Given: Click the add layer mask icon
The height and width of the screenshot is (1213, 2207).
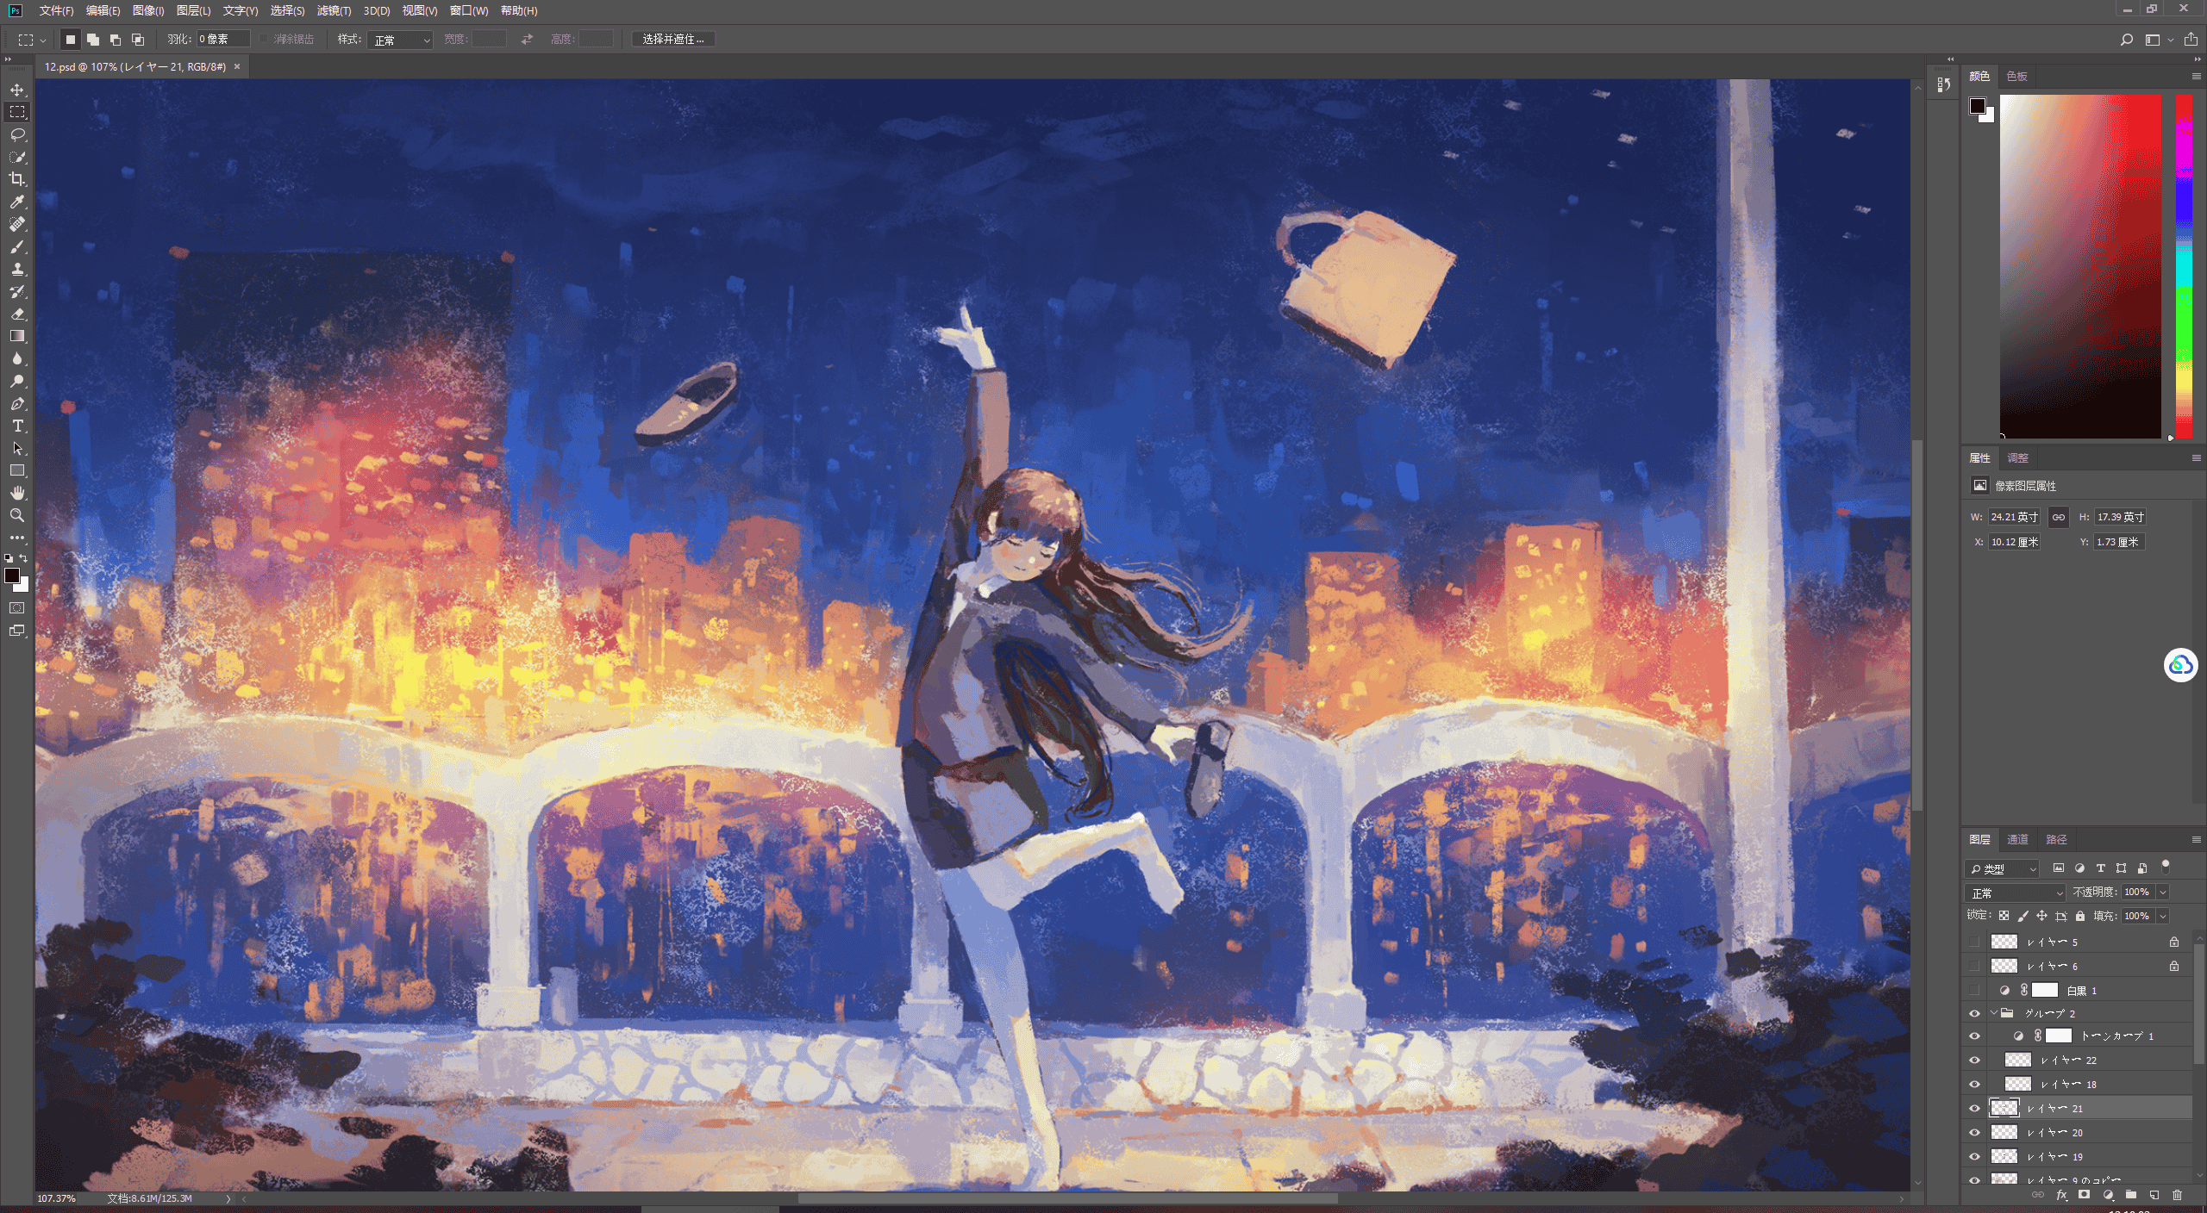Looking at the screenshot, I should [2084, 1195].
